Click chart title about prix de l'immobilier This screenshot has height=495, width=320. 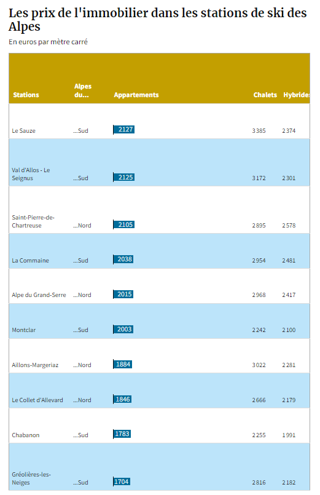pyautogui.click(x=158, y=20)
